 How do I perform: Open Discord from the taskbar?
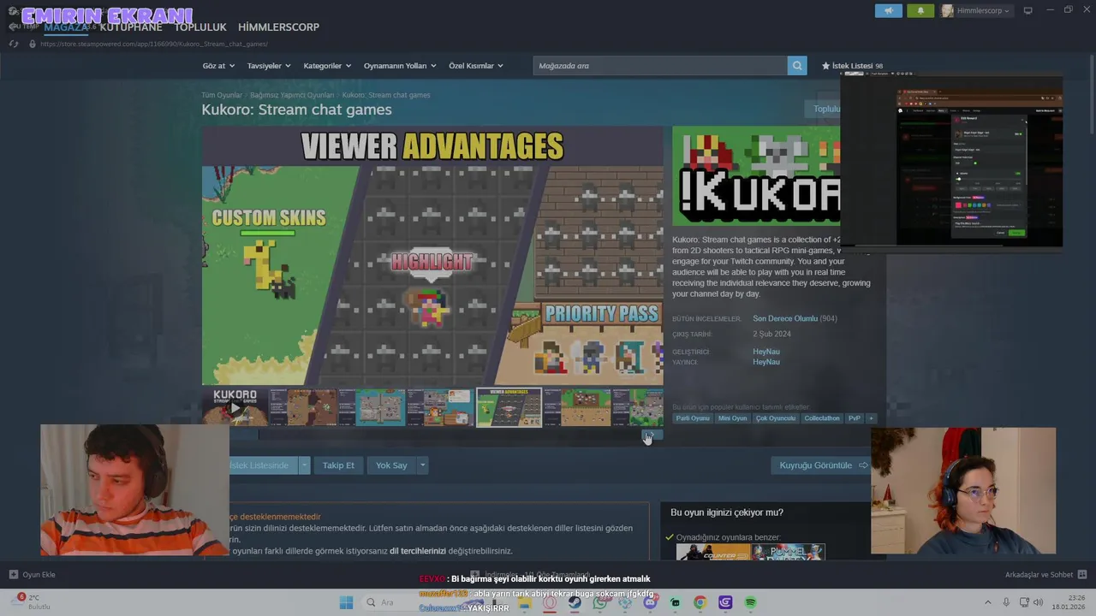tap(650, 602)
